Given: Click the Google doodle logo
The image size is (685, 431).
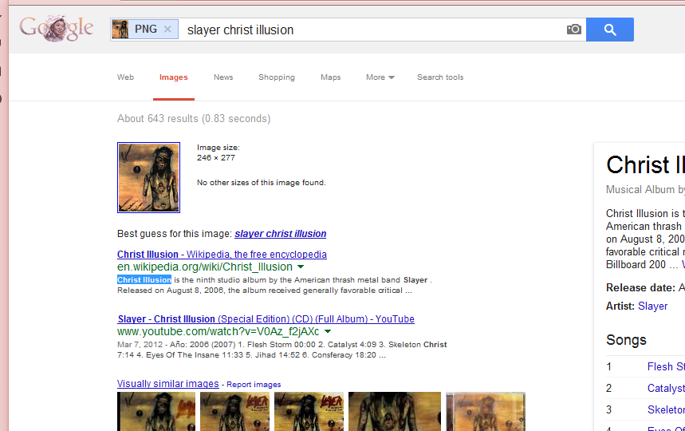Looking at the screenshot, I should pyautogui.click(x=56, y=29).
